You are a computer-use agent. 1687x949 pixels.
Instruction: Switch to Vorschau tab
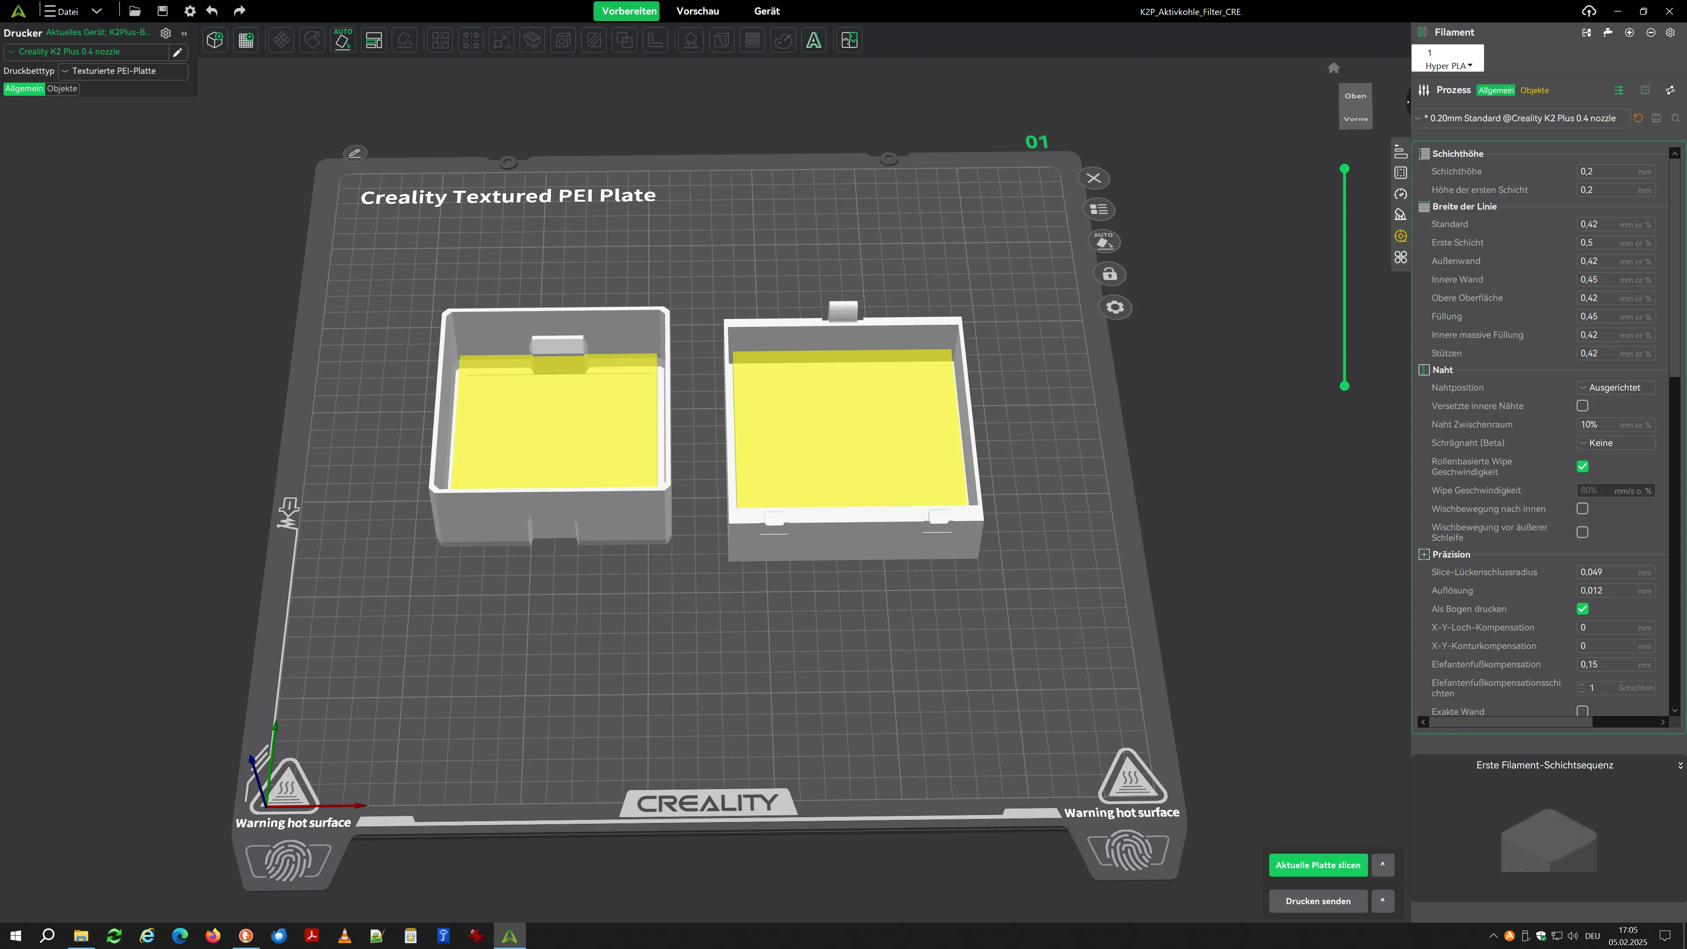(x=698, y=11)
